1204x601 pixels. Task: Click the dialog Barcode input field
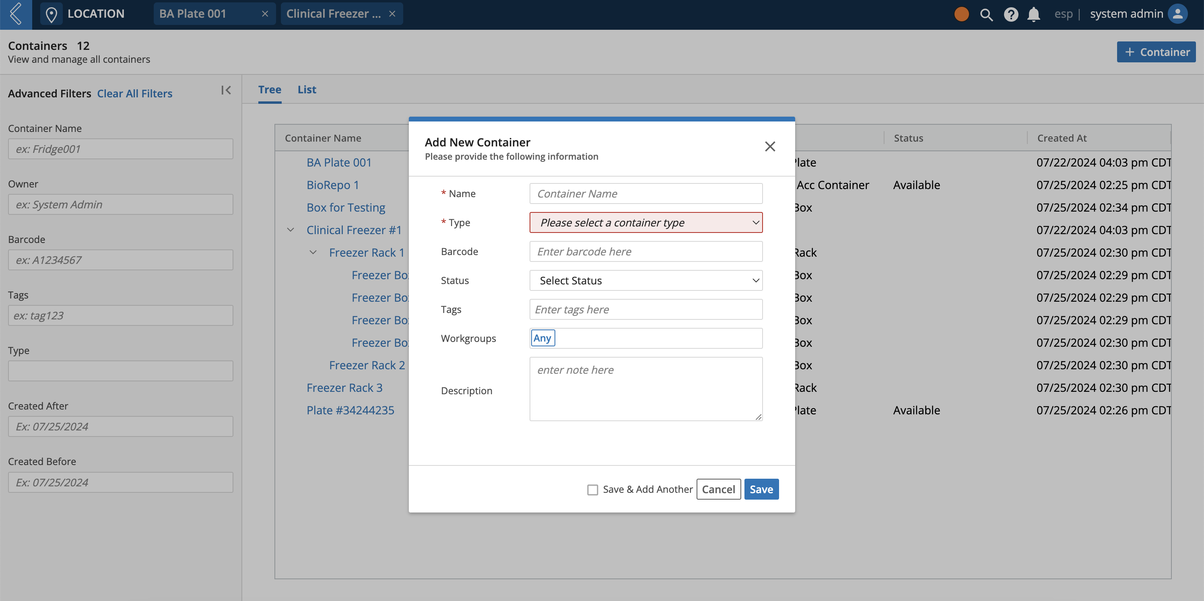[x=646, y=251]
